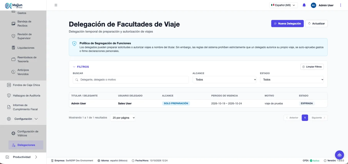Click the Productividad checkbox icon
The image size is (348, 164).
pos(7,157)
